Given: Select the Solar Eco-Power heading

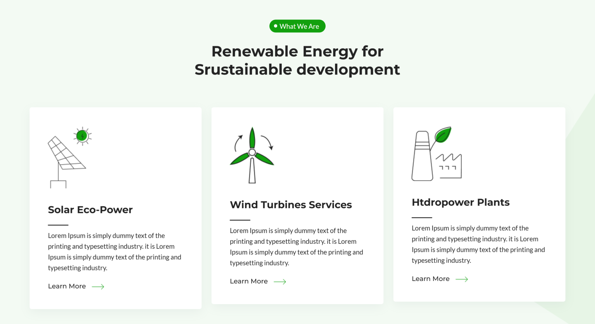Looking at the screenshot, I should [x=90, y=210].
